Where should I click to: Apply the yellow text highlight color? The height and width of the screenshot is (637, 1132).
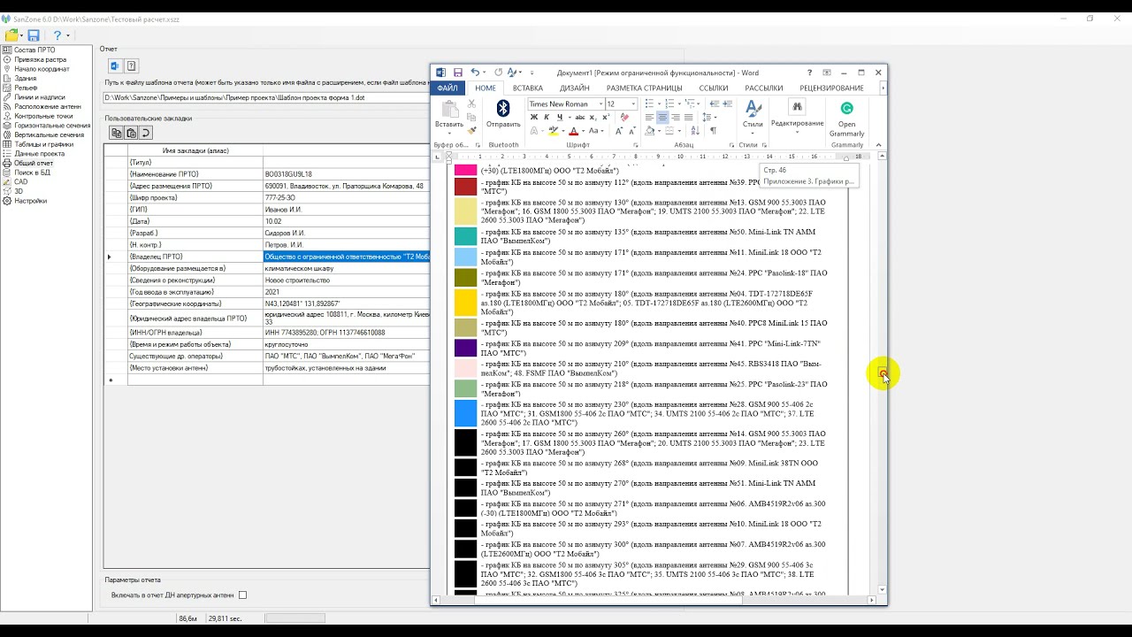pyautogui.click(x=553, y=130)
